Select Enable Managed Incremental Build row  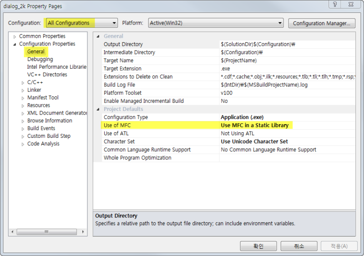(x=228, y=101)
